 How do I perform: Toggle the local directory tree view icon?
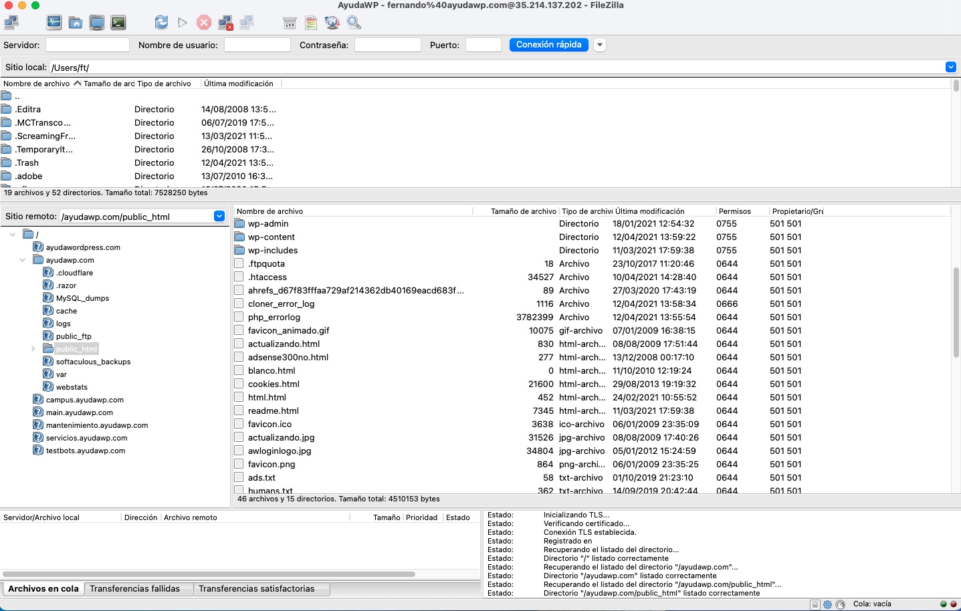[76, 22]
